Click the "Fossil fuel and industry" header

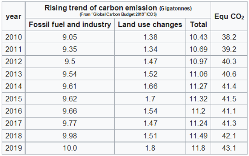[x=70, y=25]
